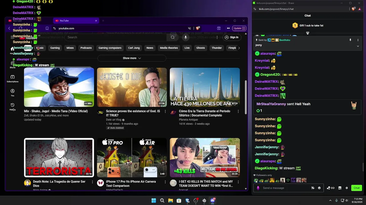This screenshot has height=205, width=366.
Task: Open Date un Vlog channel link
Action: point(114,120)
